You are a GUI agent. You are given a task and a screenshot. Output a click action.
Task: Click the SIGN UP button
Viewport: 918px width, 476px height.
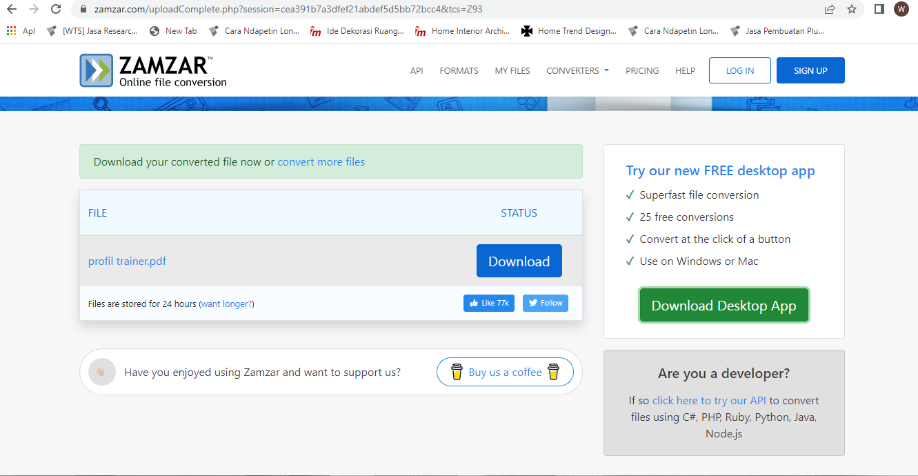coord(810,70)
